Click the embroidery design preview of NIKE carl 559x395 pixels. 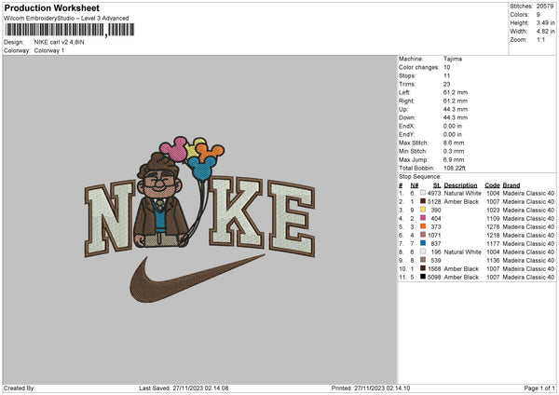click(200, 220)
